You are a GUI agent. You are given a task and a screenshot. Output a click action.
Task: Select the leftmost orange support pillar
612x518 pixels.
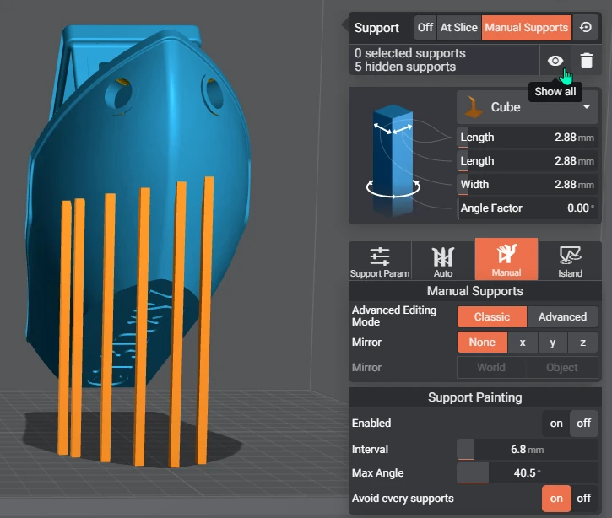[64, 327]
